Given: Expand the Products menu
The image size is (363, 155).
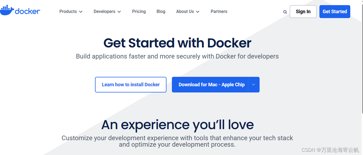Looking at the screenshot, I should point(71,12).
